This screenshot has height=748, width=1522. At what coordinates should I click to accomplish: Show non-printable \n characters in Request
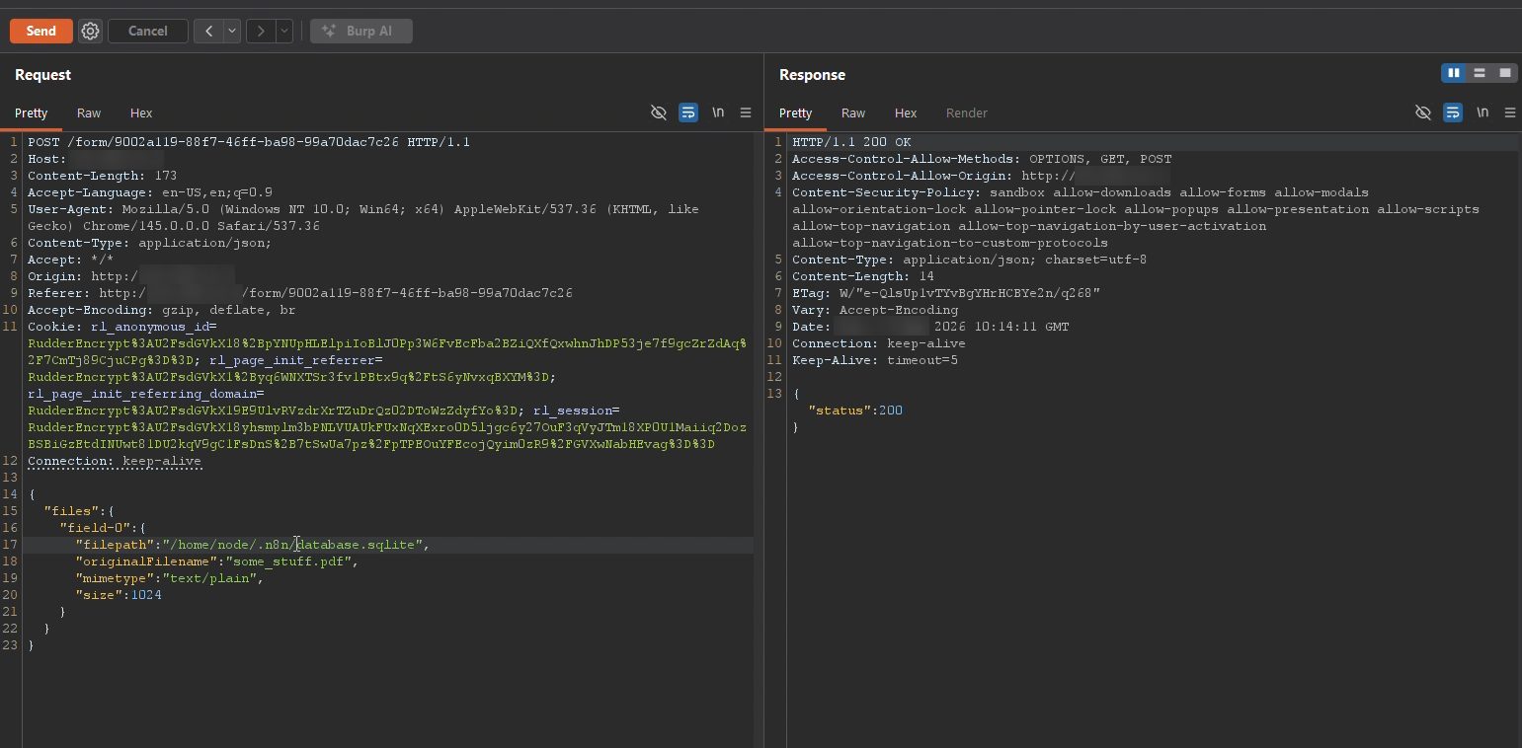click(x=718, y=112)
